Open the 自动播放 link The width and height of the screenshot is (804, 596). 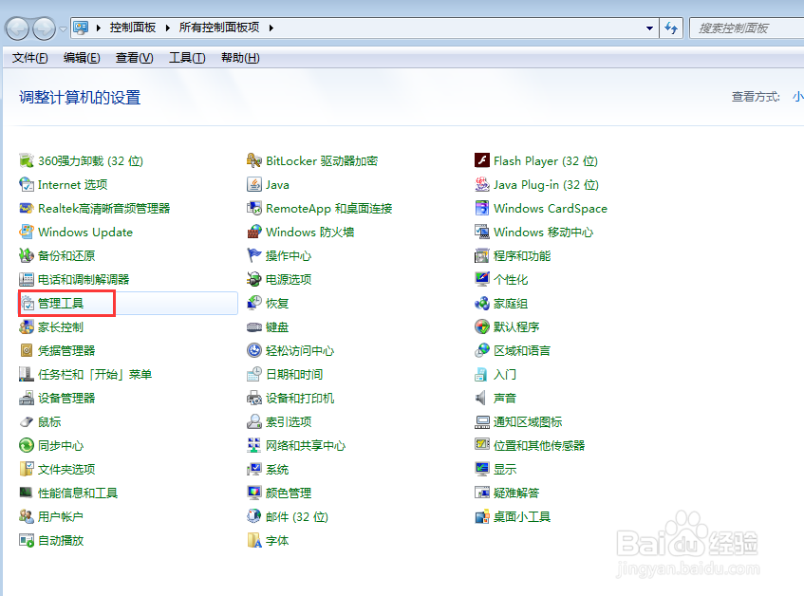click(61, 541)
